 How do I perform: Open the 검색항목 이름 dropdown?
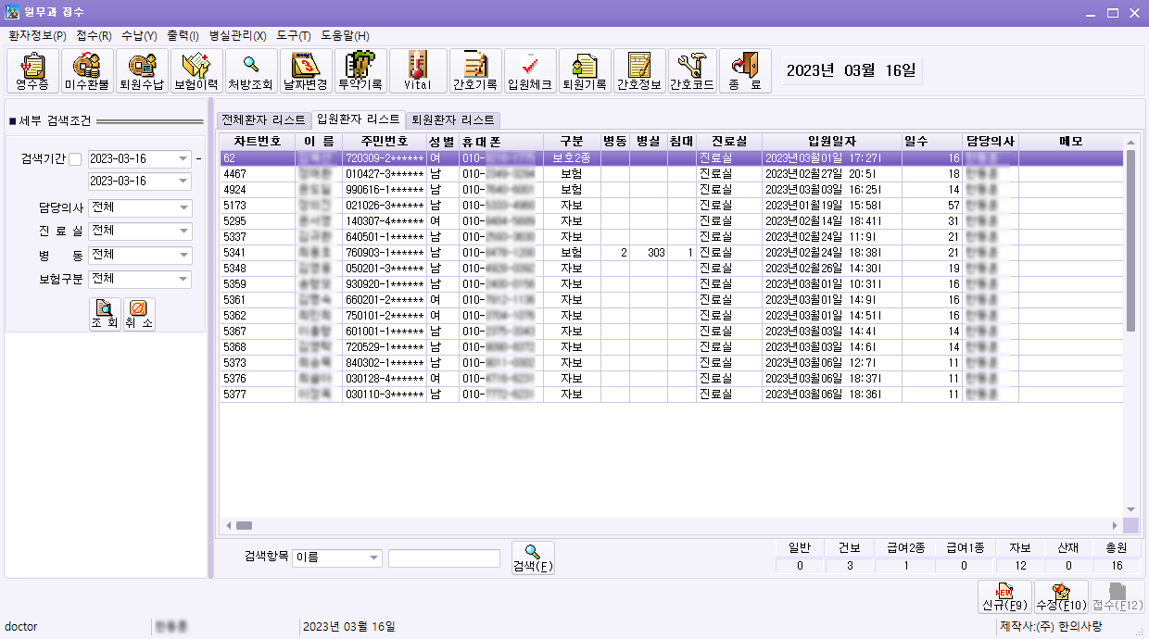coord(373,558)
